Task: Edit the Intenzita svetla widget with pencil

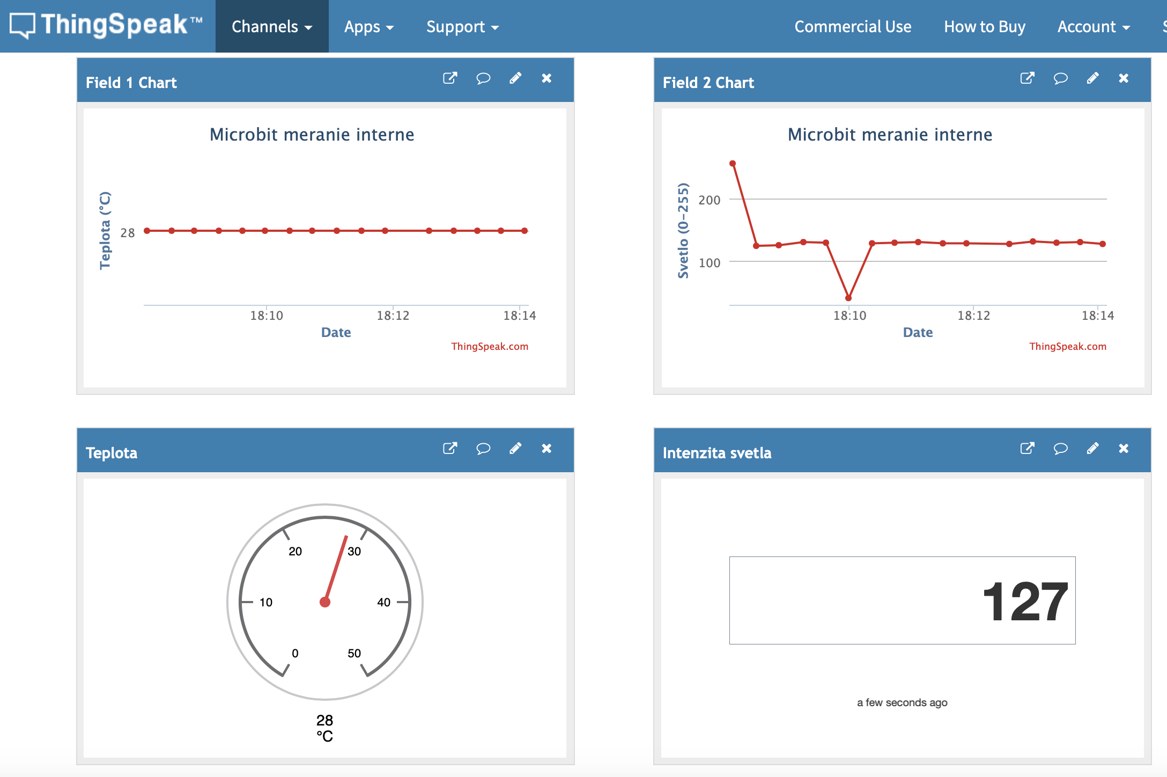Action: click(x=1092, y=449)
